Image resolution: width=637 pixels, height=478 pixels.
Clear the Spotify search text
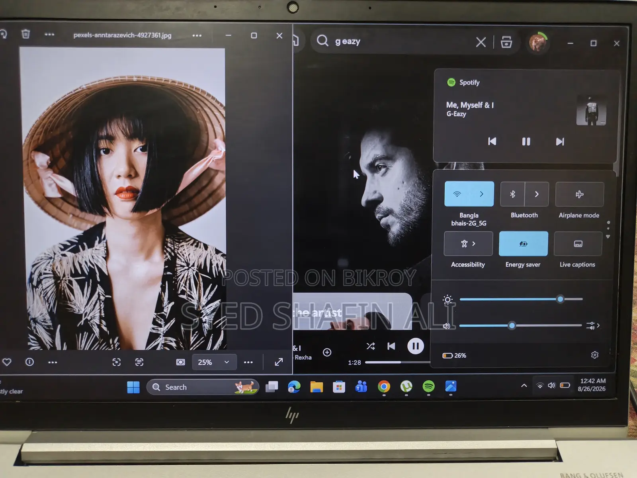coord(481,42)
